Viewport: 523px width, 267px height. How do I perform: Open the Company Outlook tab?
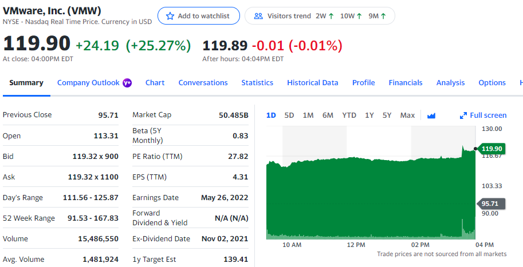[x=88, y=83]
